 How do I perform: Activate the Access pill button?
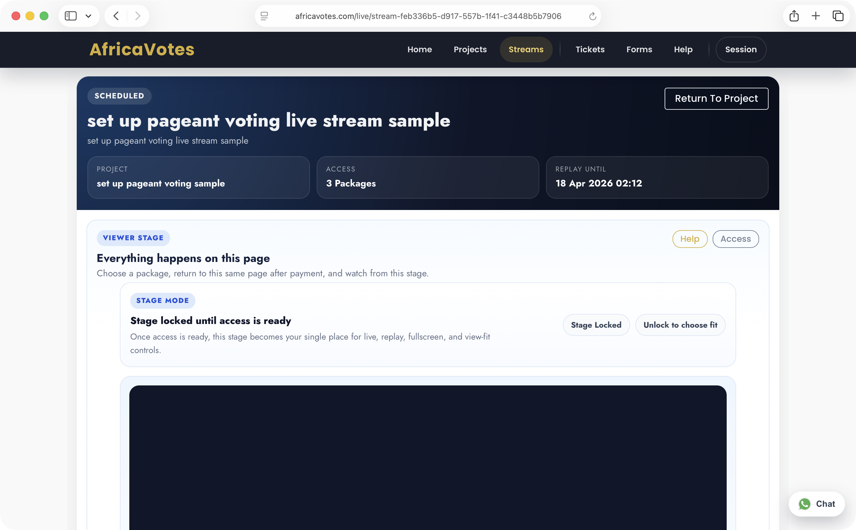pos(735,239)
